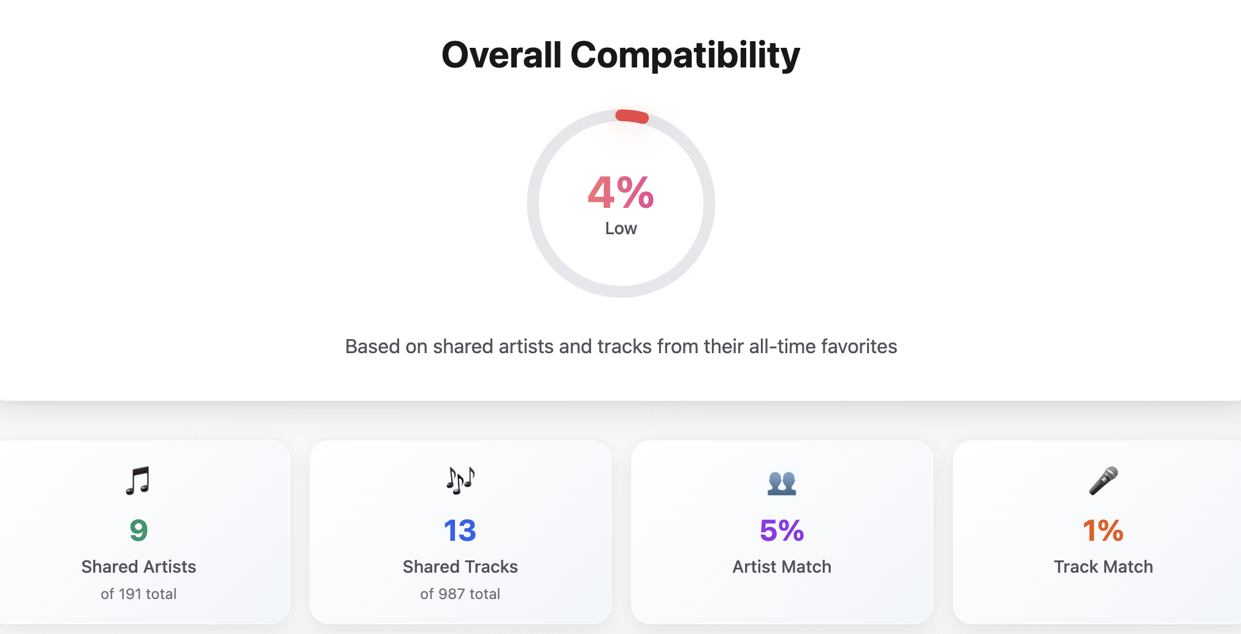Click the red progress arc on the ring
This screenshot has height=634, width=1241.
(x=632, y=116)
